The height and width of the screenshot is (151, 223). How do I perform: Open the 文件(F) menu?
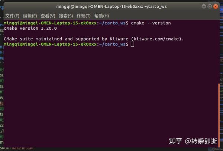(12, 16)
